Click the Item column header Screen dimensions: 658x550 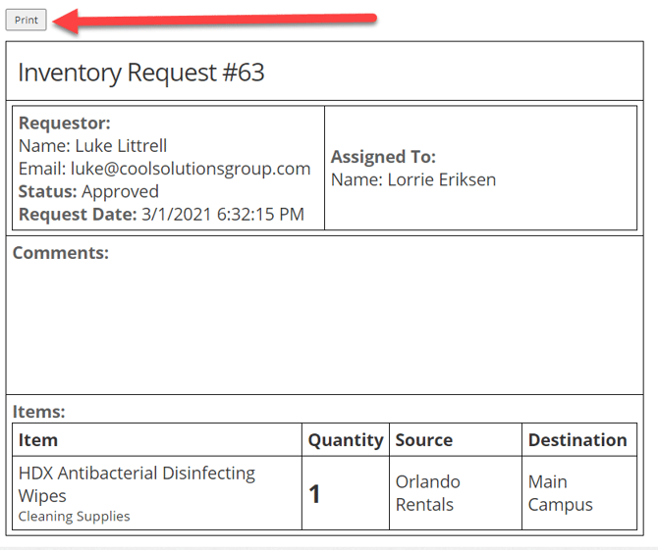[x=38, y=440]
